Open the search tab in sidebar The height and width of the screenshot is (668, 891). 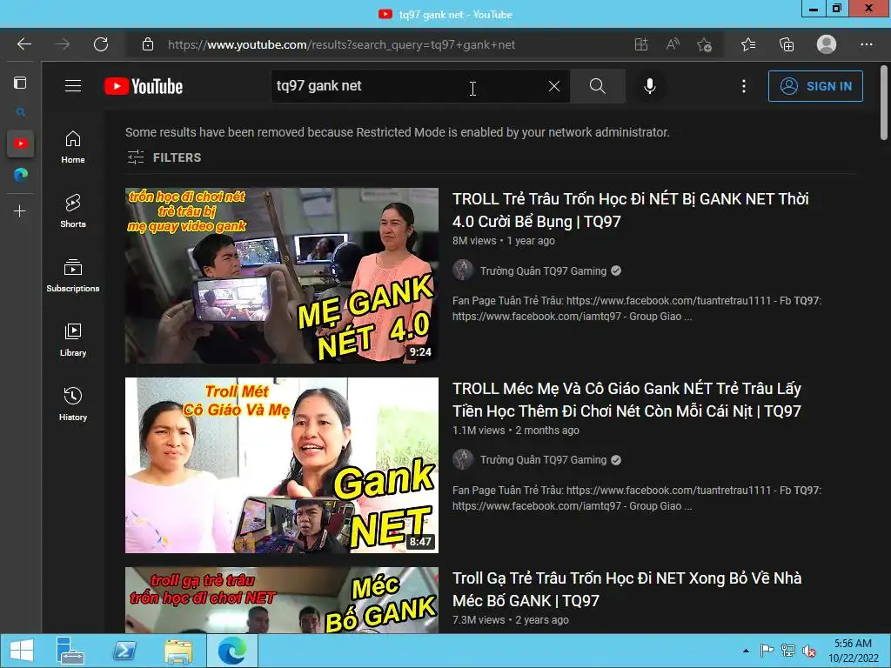click(21, 112)
